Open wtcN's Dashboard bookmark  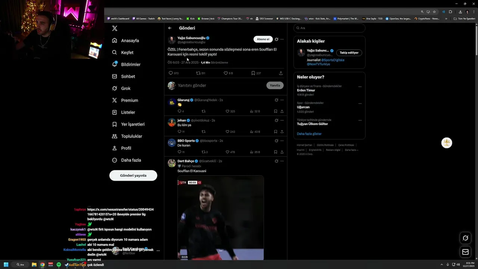(118, 18)
